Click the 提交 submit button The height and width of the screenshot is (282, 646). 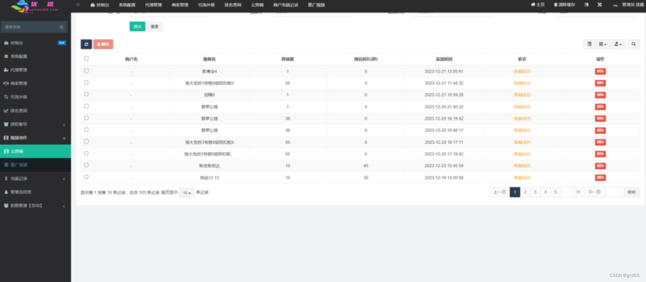pos(137,26)
